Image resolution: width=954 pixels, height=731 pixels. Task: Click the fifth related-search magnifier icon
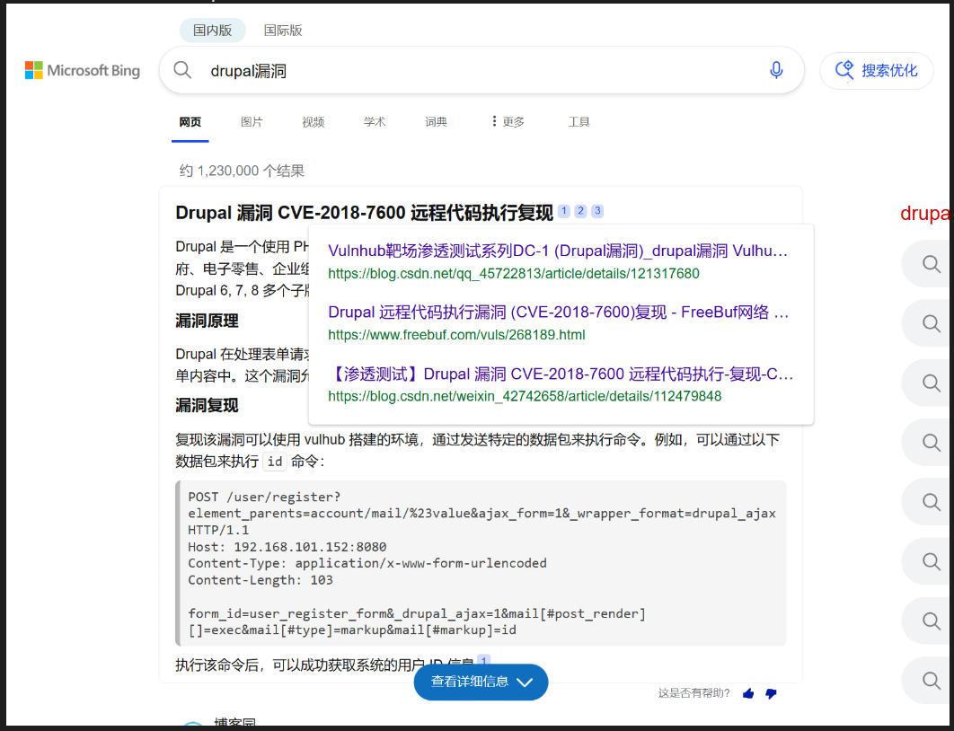(x=932, y=502)
